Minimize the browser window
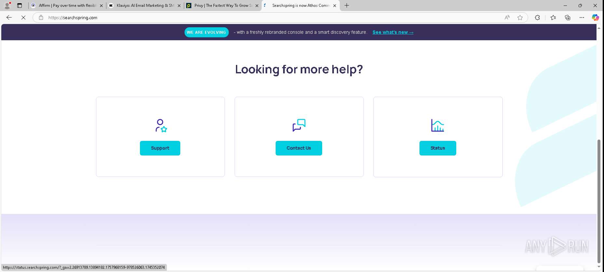This screenshot has width=604, height=272. click(x=565, y=6)
